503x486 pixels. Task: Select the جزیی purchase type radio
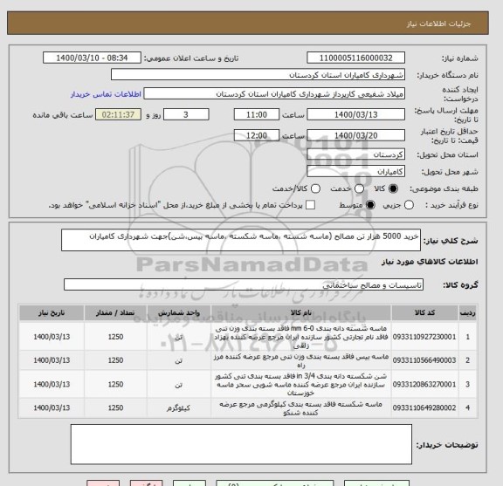click(x=409, y=205)
